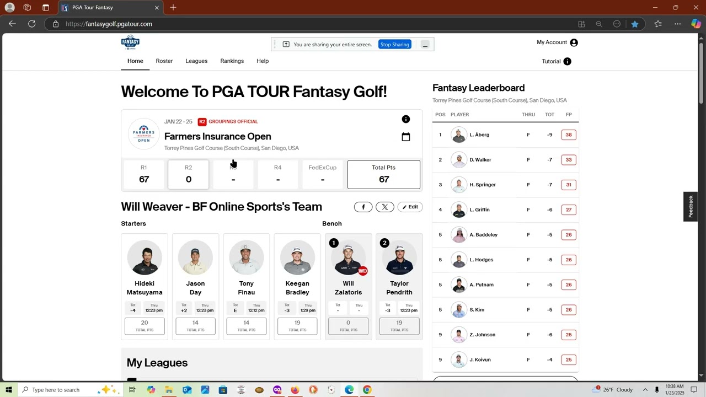The image size is (706, 397).
Task: Select the R2 round score box
Action: [x=189, y=175]
